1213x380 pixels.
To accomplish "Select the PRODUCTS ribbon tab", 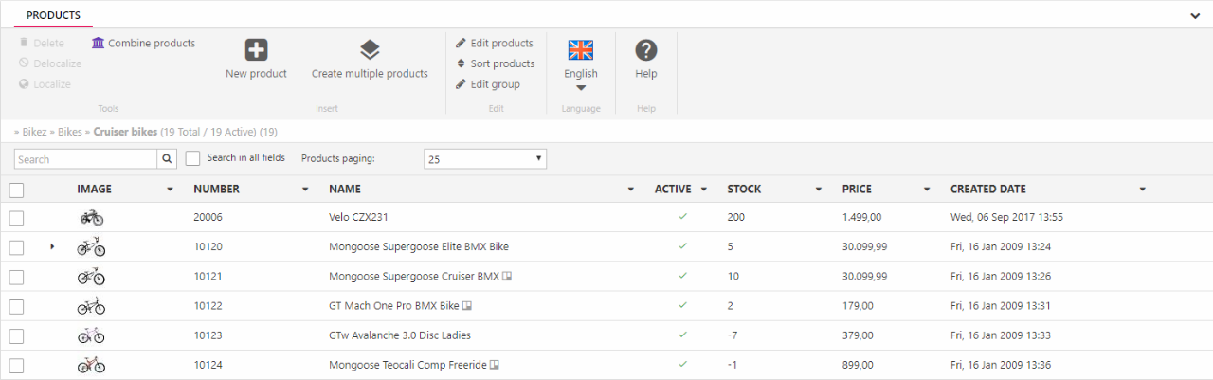I will (53, 15).
